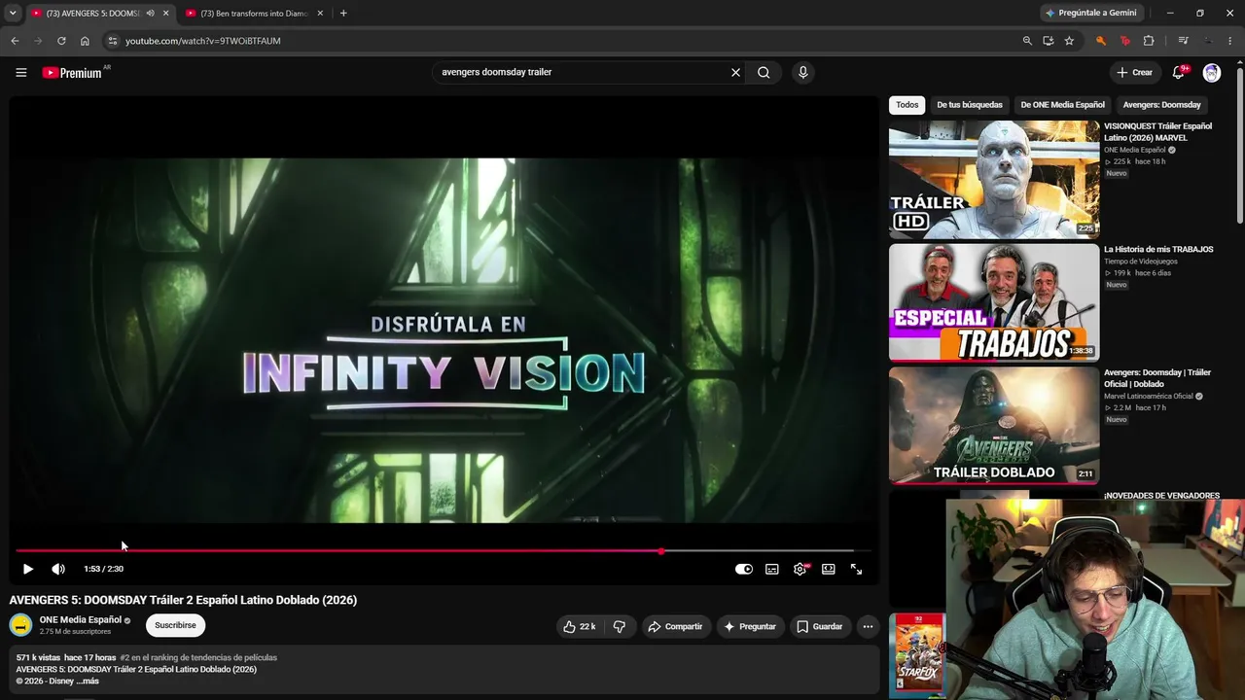Screen dimensions: 1245x700
Task: Open Marvel Latinoamérica Oficial channel
Action: pos(1148,397)
